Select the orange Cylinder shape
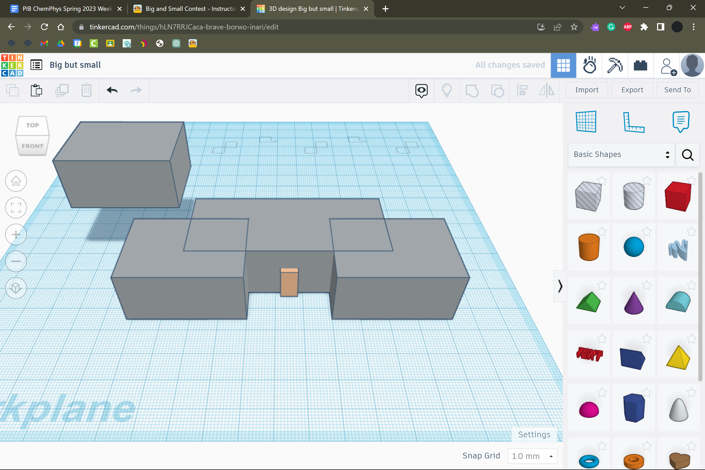705x470 pixels. [589, 247]
